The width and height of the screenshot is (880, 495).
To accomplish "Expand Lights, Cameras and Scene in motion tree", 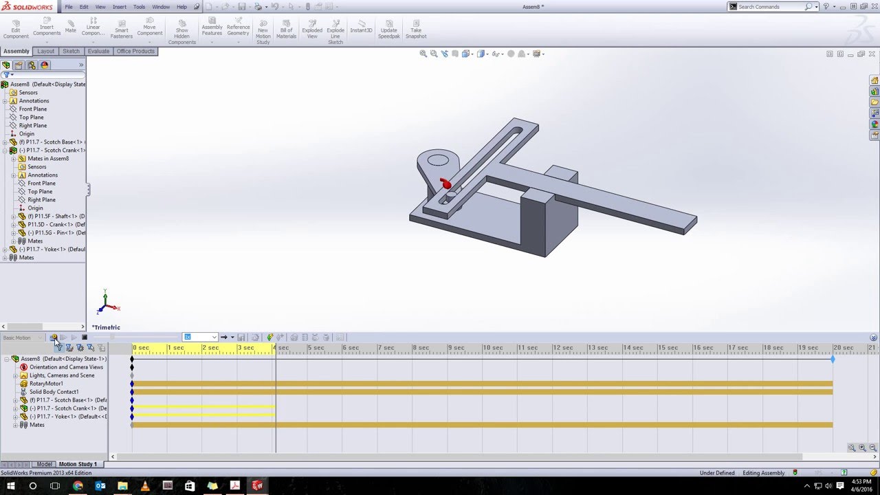I will pyautogui.click(x=15, y=375).
